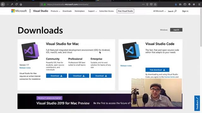Click the Professional edition heading

75,59
